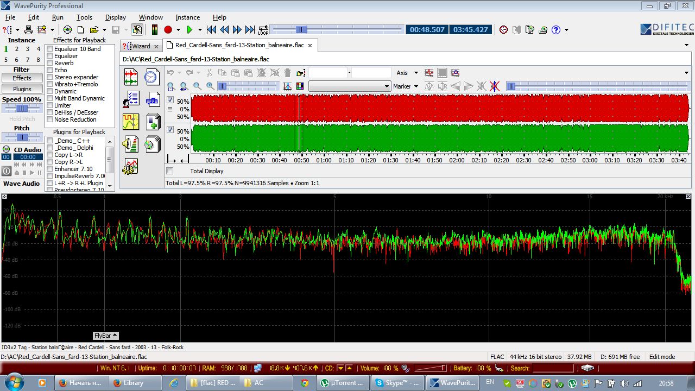Open the dropdown arrow next to Play

200,30
